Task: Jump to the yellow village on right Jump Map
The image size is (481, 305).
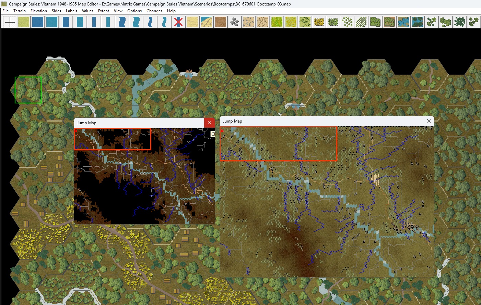Action: coord(375,179)
